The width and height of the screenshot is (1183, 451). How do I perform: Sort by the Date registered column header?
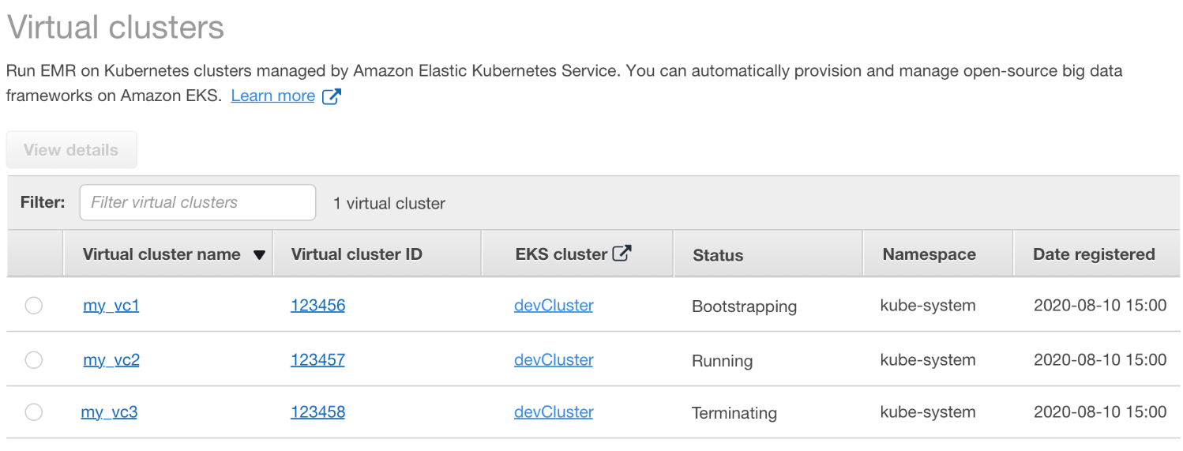pos(1094,254)
